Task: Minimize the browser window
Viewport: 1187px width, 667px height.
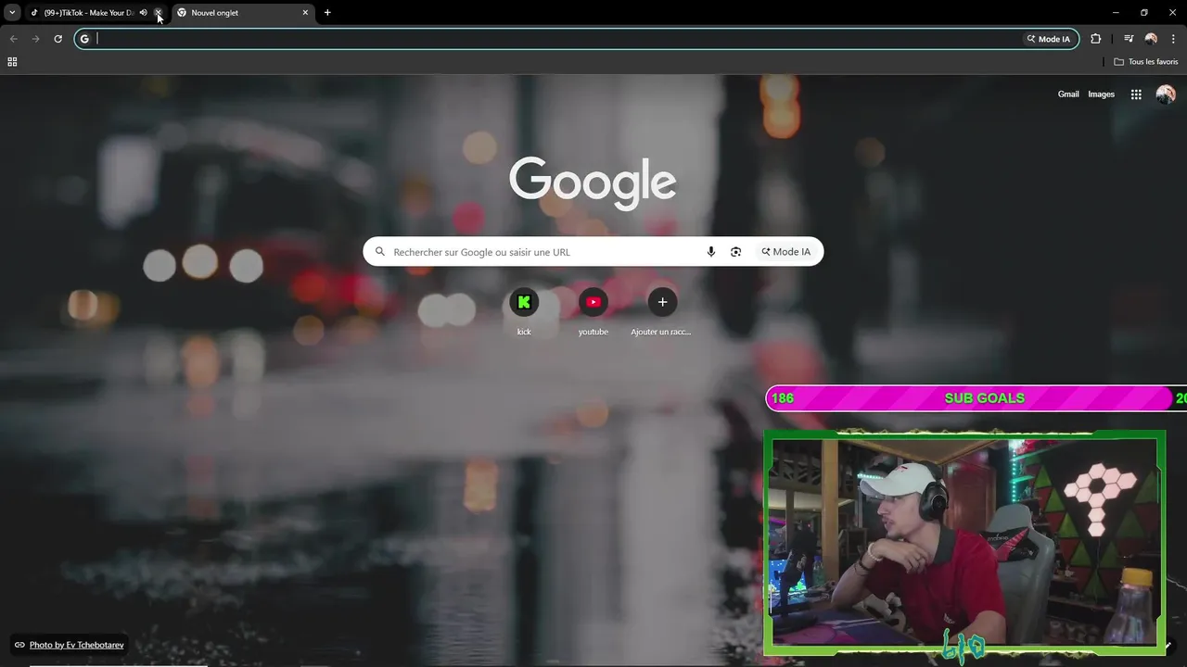Action: [x=1116, y=13]
